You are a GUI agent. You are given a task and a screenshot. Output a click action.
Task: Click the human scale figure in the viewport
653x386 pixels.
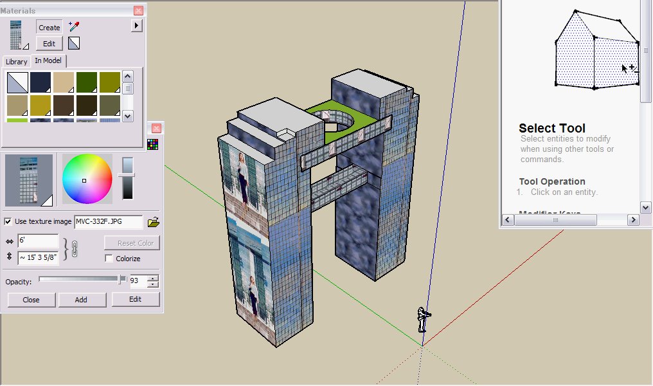[x=424, y=320]
